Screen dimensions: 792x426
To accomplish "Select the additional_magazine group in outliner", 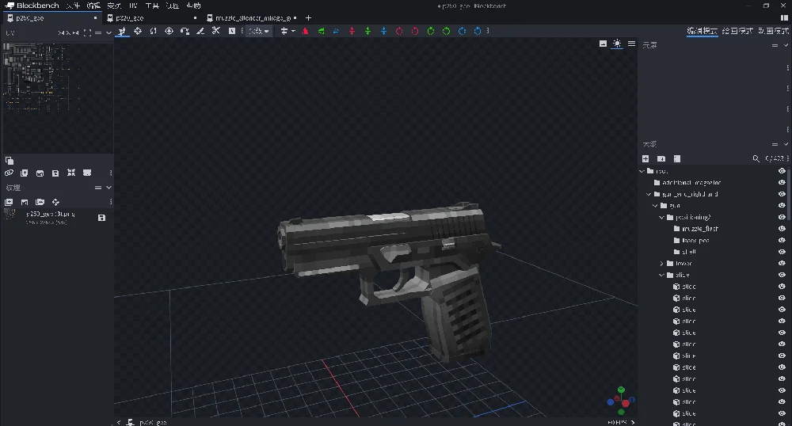I will [691, 183].
